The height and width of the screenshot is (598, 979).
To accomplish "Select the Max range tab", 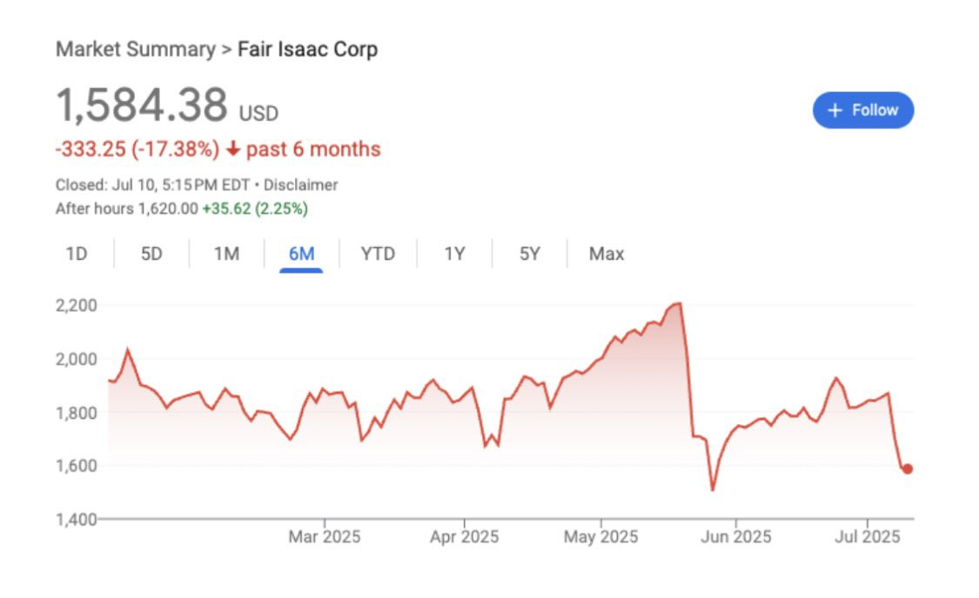I will click(606, 254).
